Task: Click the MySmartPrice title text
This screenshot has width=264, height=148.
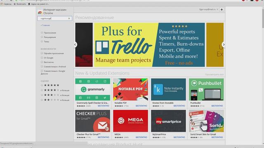Action: [x=159, y=134]
